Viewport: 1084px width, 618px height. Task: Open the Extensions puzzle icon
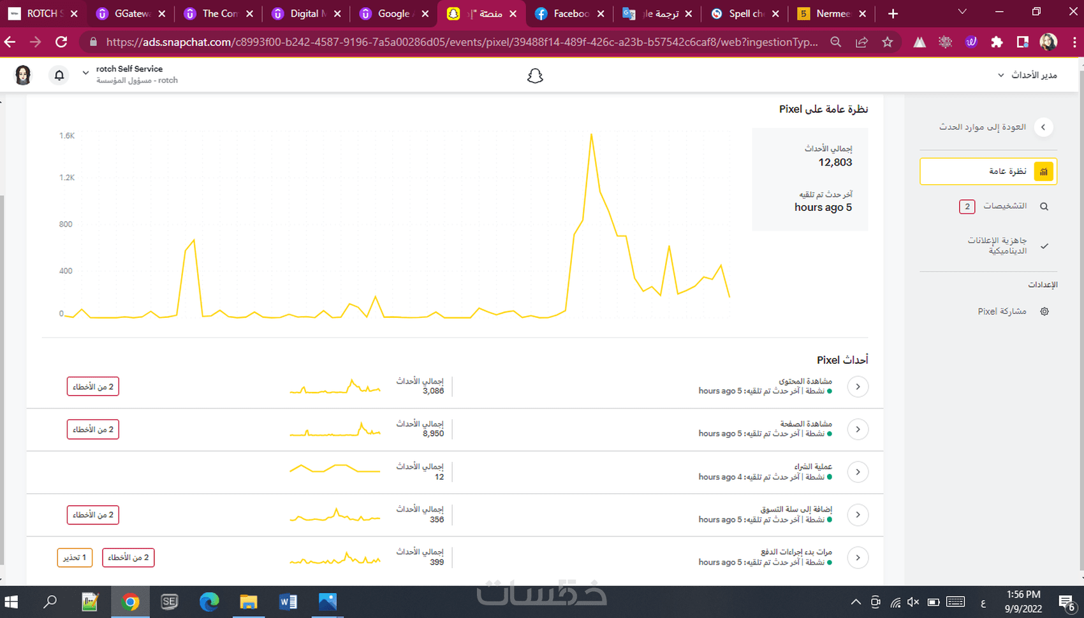coord(997,42)
